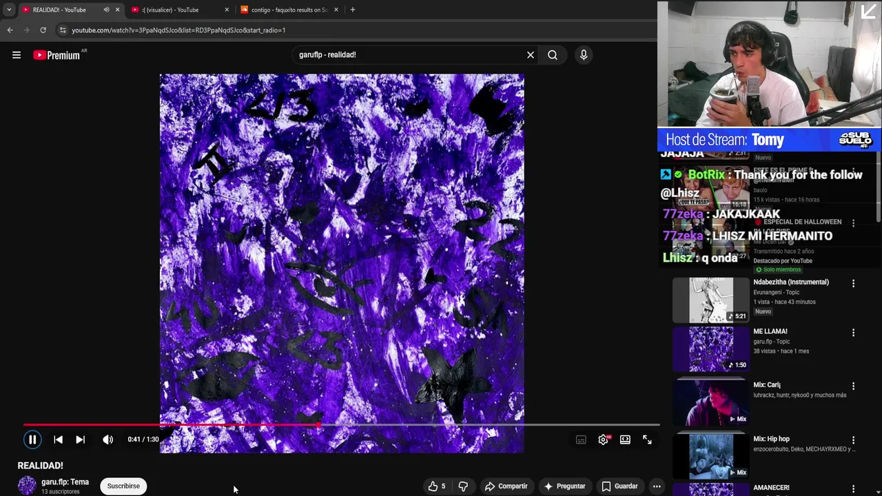Open the garu.flp: Tema channel link
Image resolution: width=882 pixels, height=496 pixels.
pyautogui.click(x=65, y=482)
